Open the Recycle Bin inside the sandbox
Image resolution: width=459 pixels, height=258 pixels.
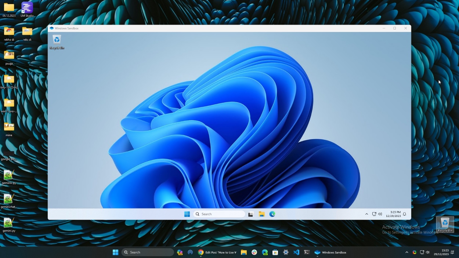coord(57,40)
